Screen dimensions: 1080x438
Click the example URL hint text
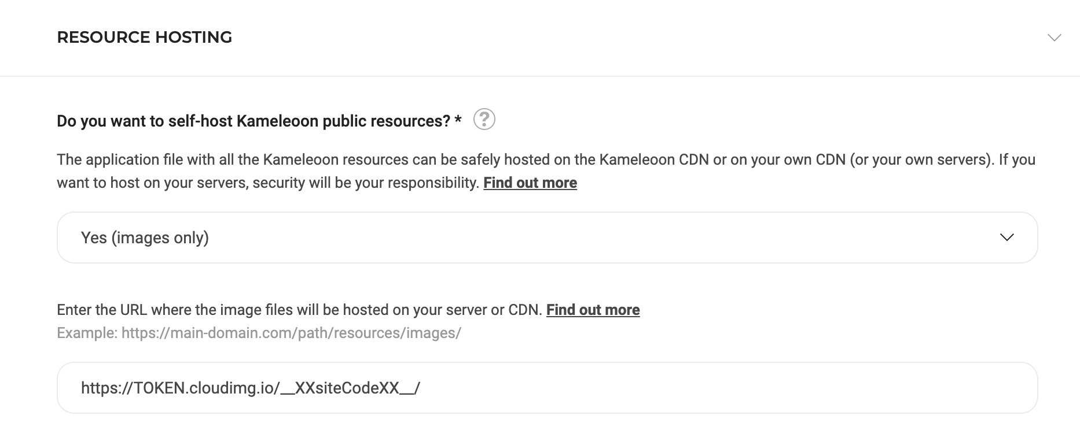(259, 333)
